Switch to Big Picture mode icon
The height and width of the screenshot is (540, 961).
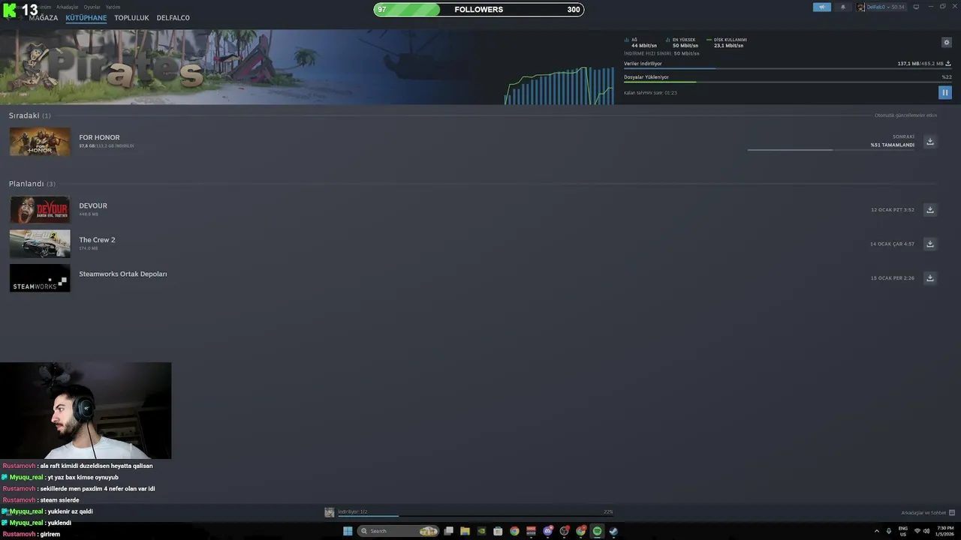916,7
